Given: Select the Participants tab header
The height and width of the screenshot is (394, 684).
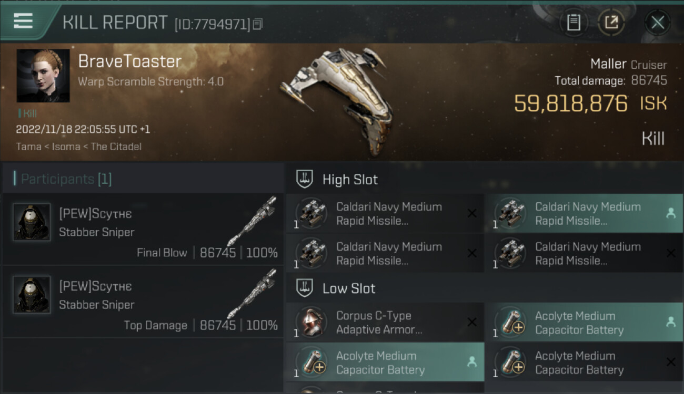Looking at the screenshot, I should [x=66, y=179].
